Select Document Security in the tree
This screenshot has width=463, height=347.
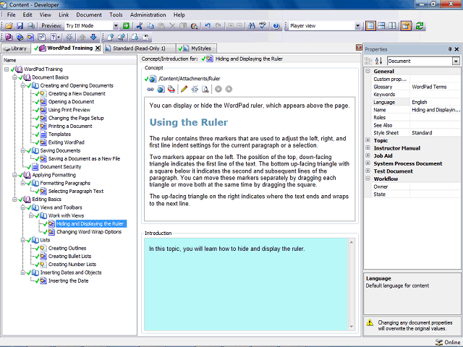(61, 167)
